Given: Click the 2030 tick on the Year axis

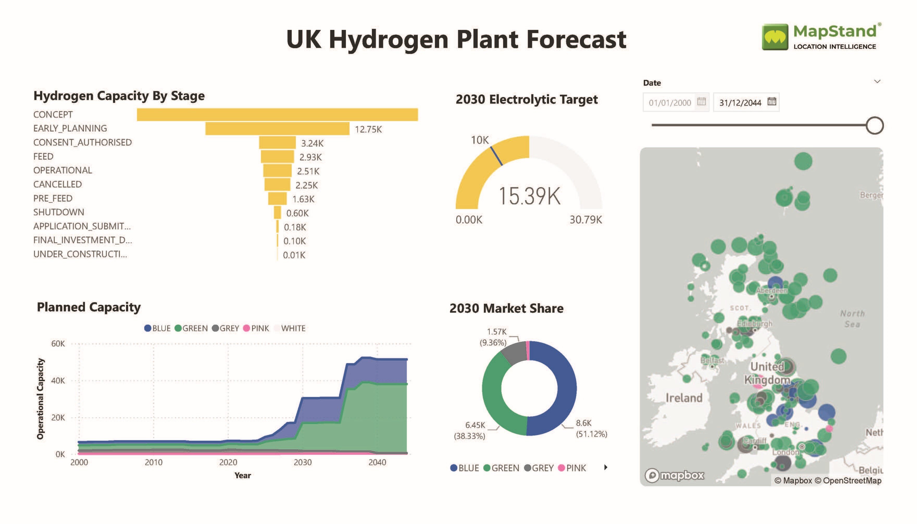Looking at the screenshot, I should [302, 462].
